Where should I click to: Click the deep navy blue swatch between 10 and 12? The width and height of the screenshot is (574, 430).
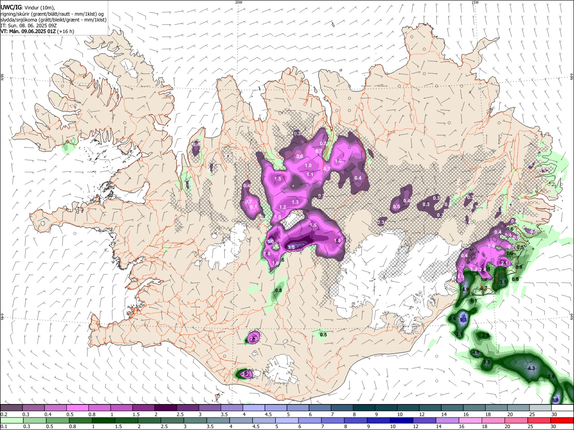(402, 420)
